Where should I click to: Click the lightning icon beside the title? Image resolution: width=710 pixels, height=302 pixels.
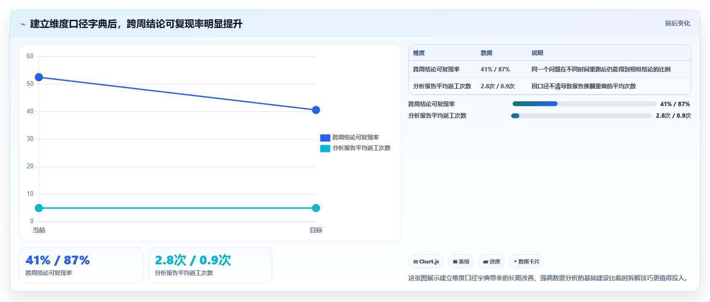[x=23, y=24]
